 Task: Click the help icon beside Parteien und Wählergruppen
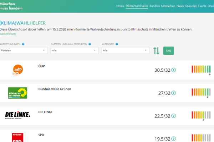pyautogui.click(x=90, y=44)
